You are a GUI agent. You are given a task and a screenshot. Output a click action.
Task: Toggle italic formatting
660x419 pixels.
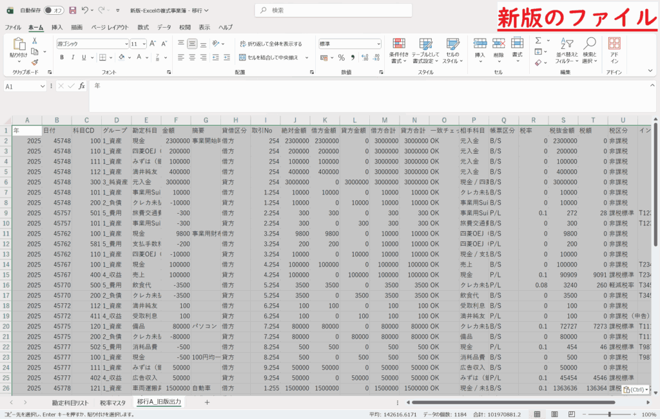pos(73,57)
